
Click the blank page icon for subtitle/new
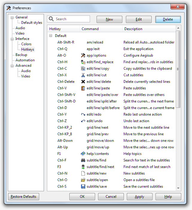click(83, 173)
